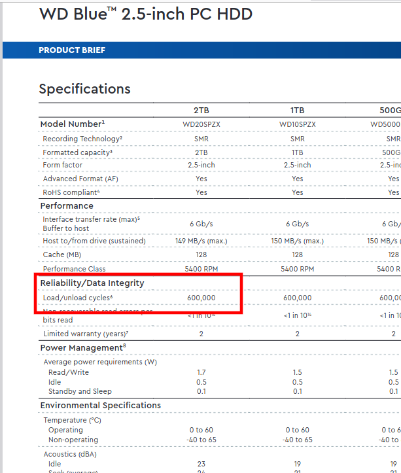Click 600,000 value in 1TB column

coord(297,298)
